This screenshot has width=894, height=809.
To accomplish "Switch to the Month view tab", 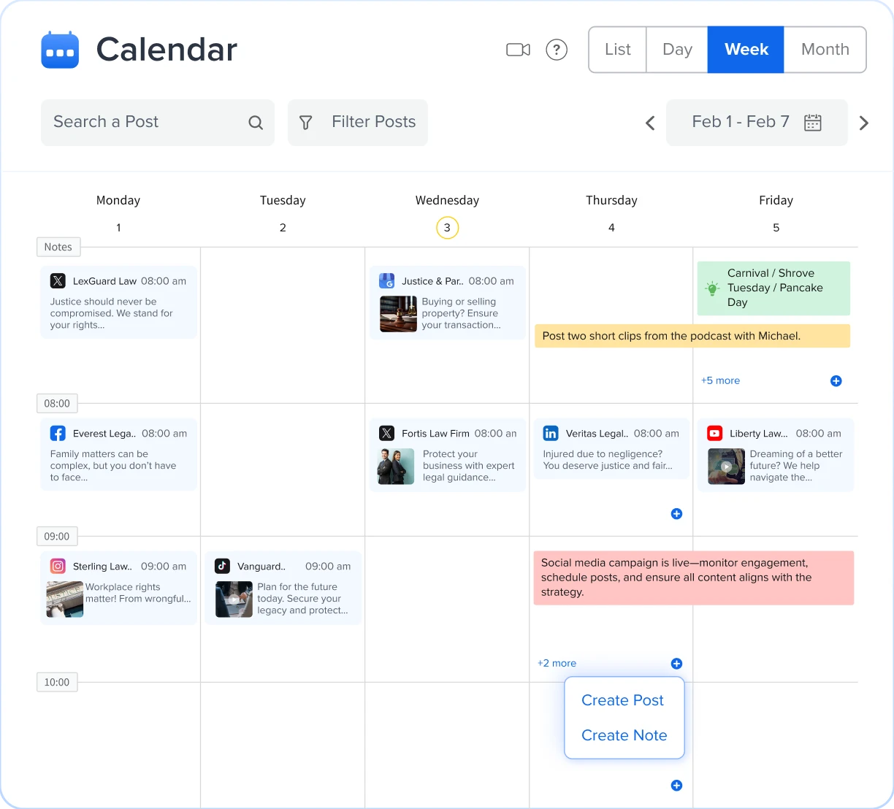I will click(825, 49).
